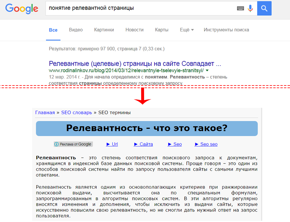
Task: Click the blue magnifier search button
Action: 264,8
